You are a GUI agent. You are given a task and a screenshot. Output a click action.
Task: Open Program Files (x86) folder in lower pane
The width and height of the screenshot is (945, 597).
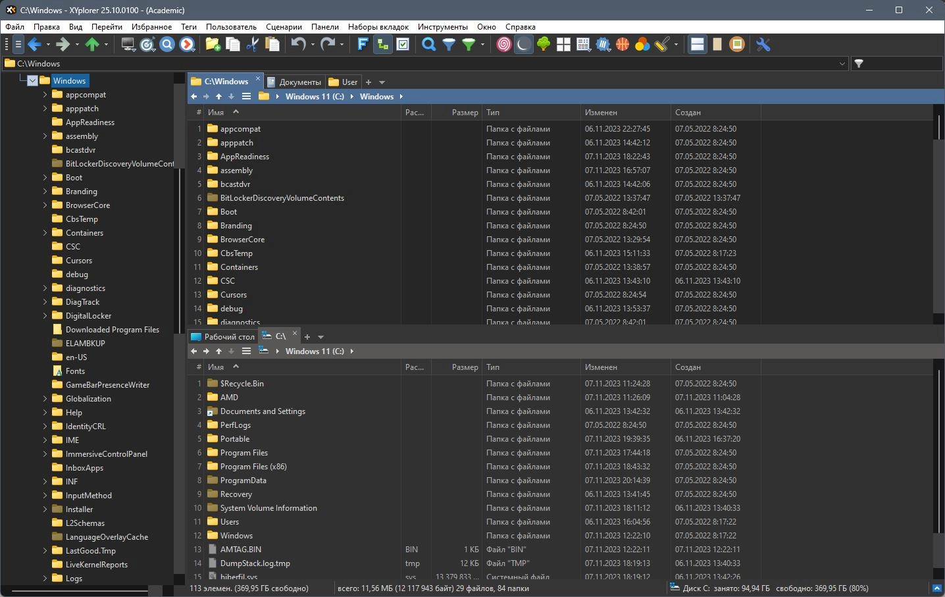pos(253,467)
